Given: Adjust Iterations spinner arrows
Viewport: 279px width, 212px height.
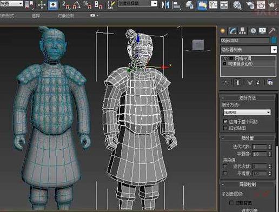Looking at the screenshot, I should tap(270, 147).
